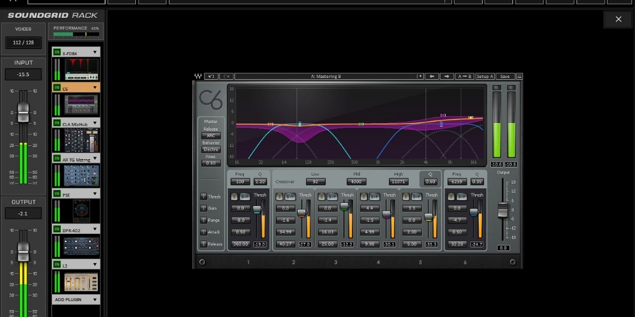The height and width of the screenshot is (317, 635).
Task: Click band 6 Freq field showing 6259
Action: tap(457, 182)
